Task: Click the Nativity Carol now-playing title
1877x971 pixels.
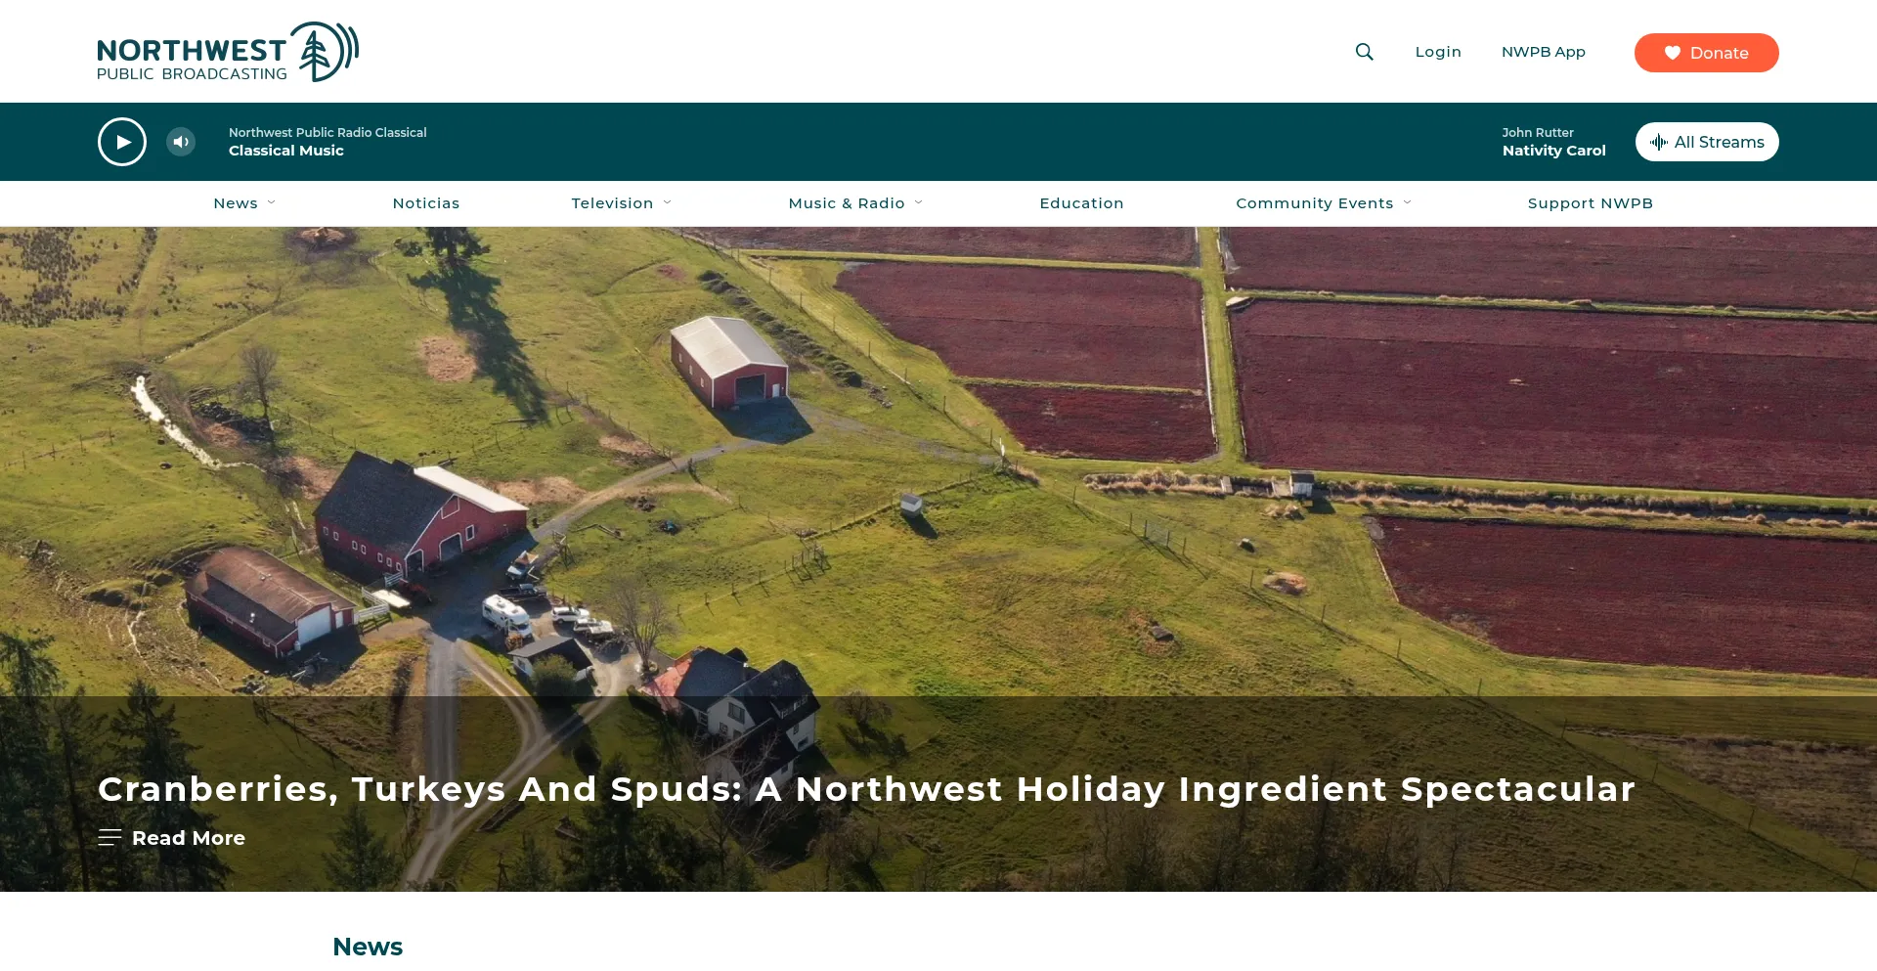Action: (1554, 151)
